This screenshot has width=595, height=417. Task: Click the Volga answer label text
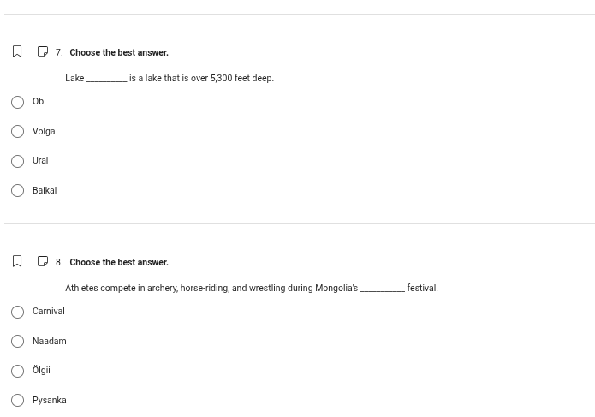[44, 132]
